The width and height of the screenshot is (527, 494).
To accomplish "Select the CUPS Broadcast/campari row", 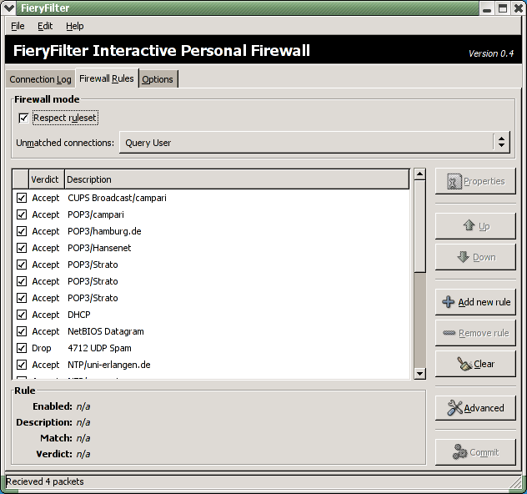I will (211, 198).
